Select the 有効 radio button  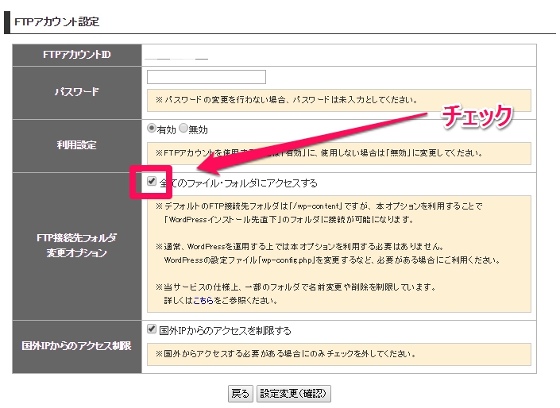(152, 128)
